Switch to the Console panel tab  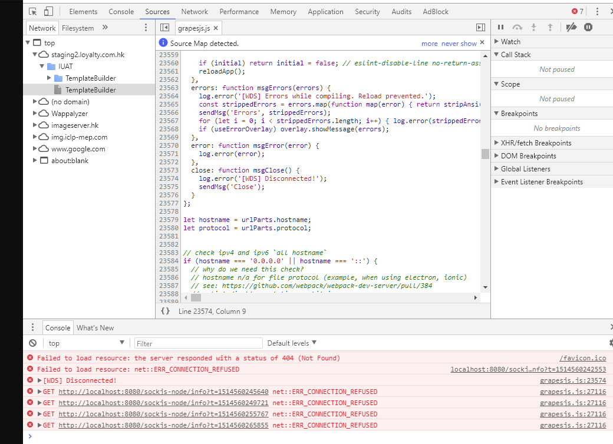[121, 12]
